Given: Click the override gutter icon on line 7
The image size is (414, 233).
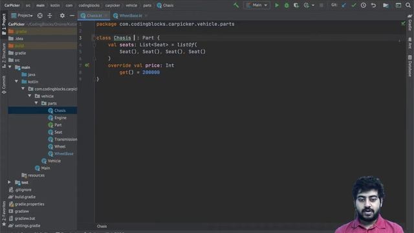Looking at the screenshot, I should [87, 65].
